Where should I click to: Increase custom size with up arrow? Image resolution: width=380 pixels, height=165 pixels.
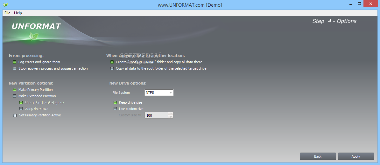point(171,113)
